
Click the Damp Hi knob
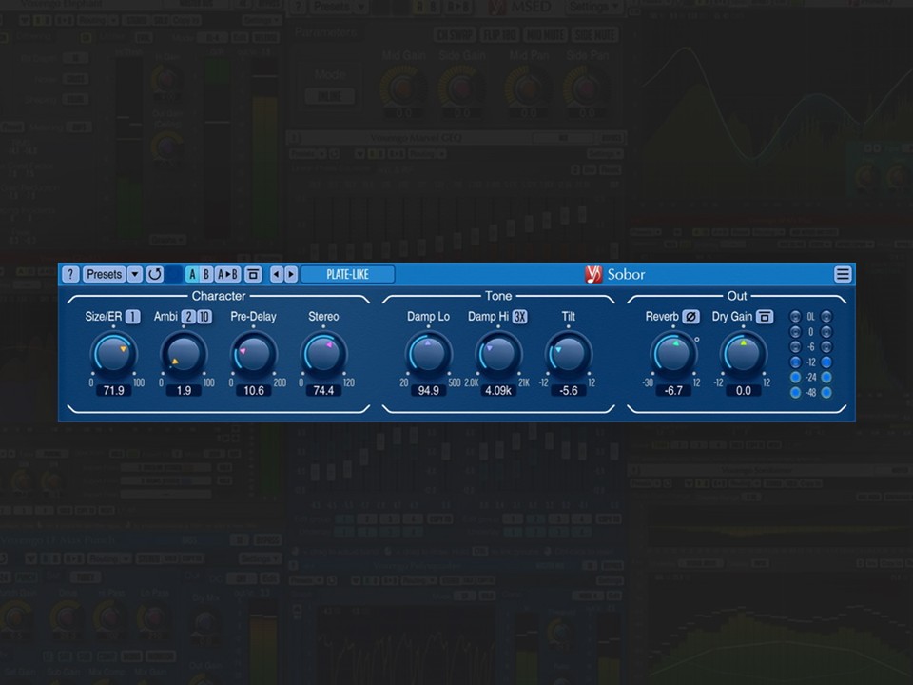(498, 354)
